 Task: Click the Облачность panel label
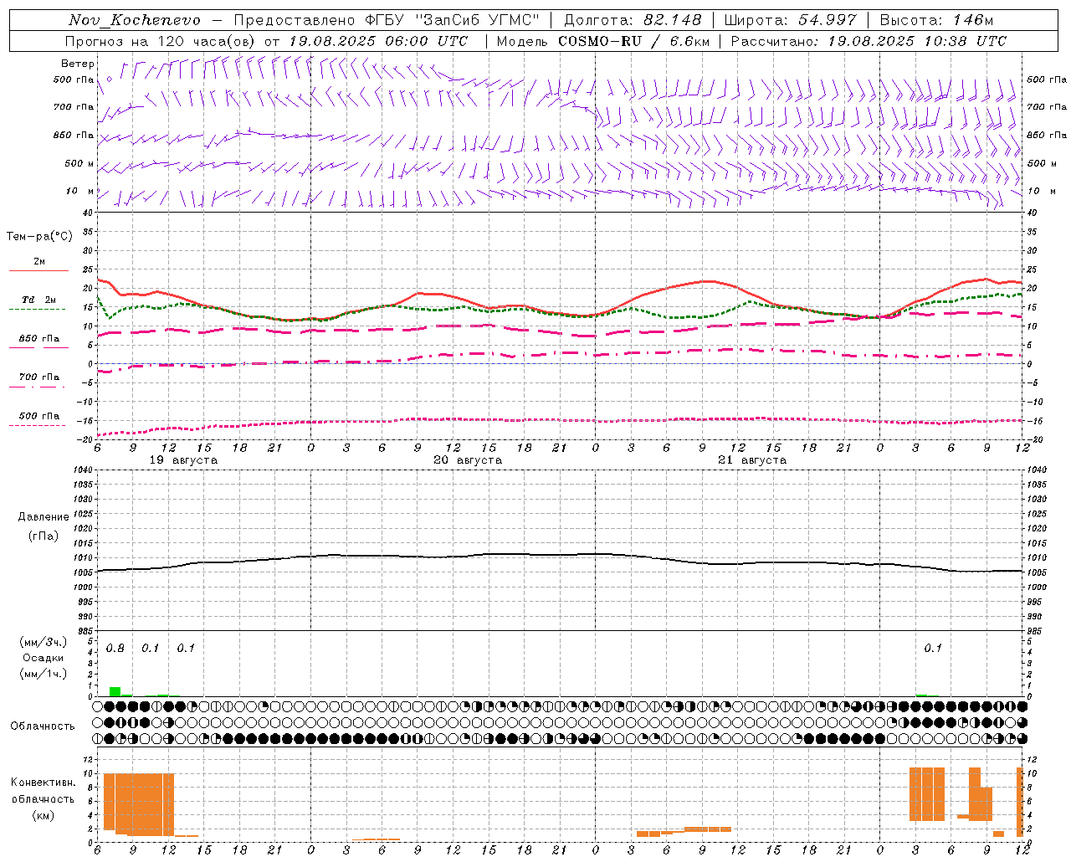(43, 726)
